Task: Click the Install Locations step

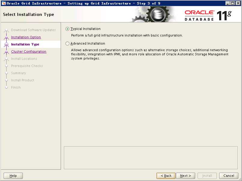Action: pyautogui.click(x=24, y=59)
